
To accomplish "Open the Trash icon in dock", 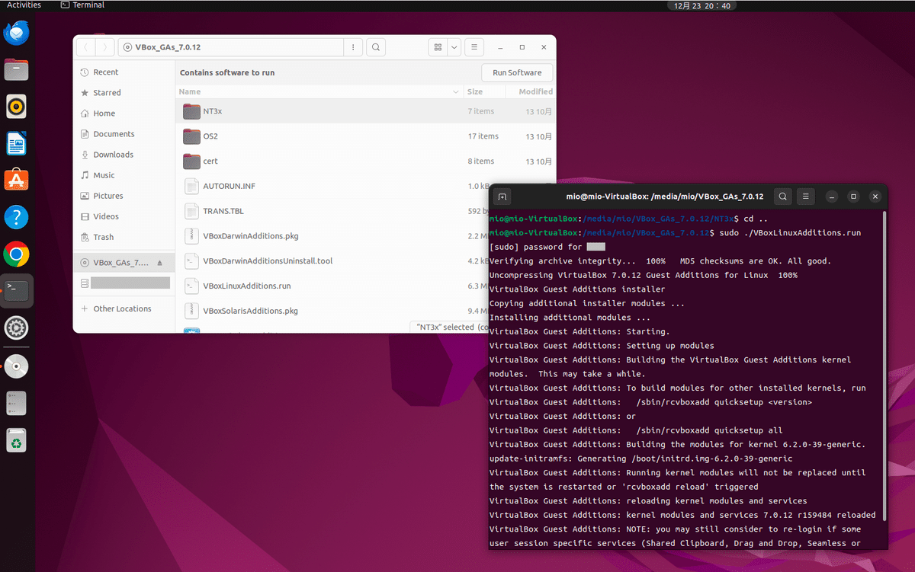I will 16,440.
